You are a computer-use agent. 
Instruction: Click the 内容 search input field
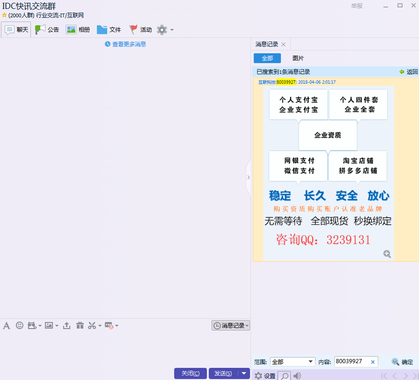coord(351,362)
